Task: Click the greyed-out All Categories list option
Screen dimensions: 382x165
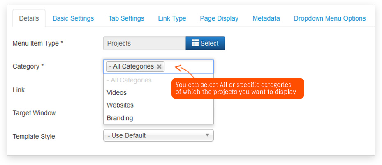Action: [x=129, y=80]
